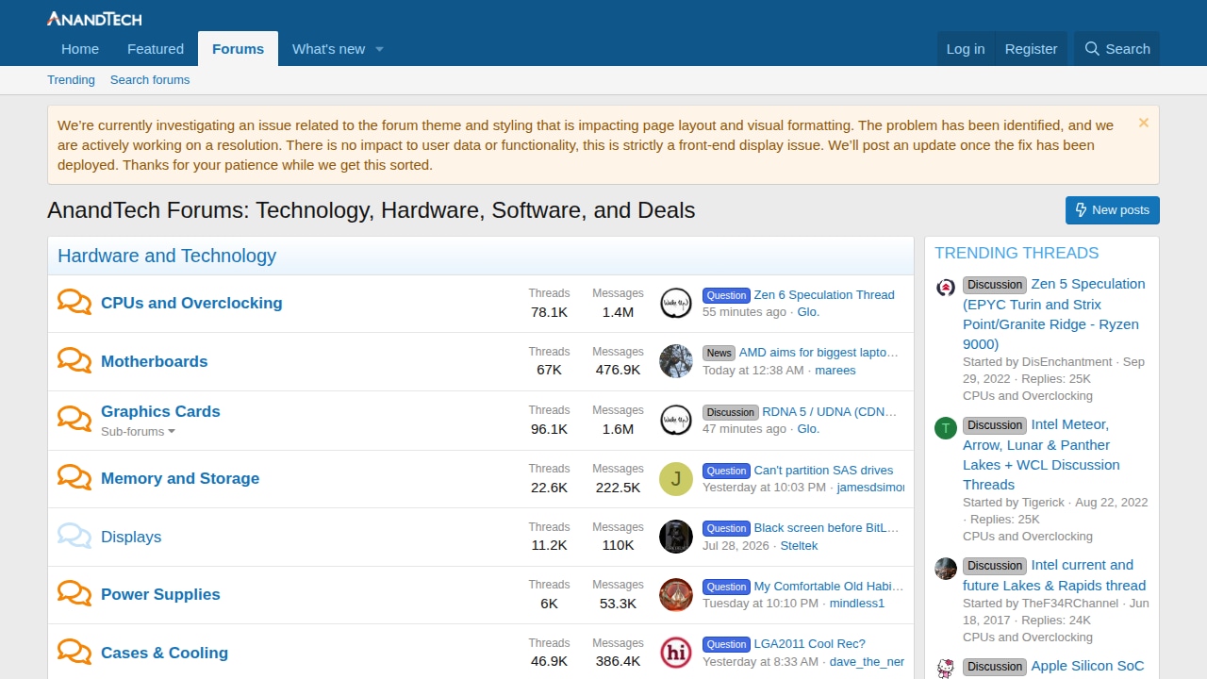
Task: Open the Displays forum link
Action: [131, 537]
